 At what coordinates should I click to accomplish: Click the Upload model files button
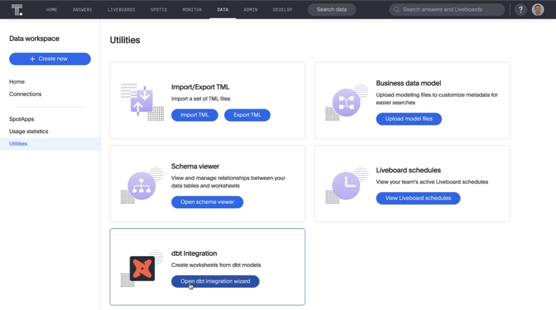(409, 119)
